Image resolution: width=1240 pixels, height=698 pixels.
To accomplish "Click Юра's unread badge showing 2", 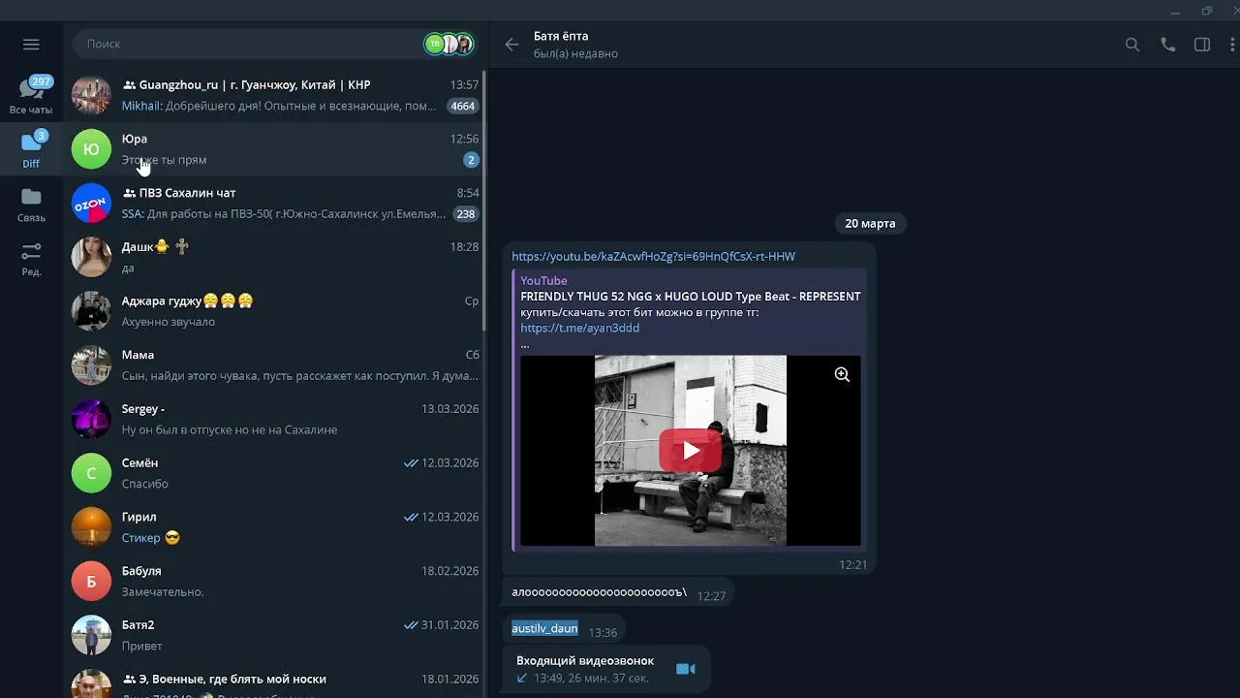I will coord(471,160).
